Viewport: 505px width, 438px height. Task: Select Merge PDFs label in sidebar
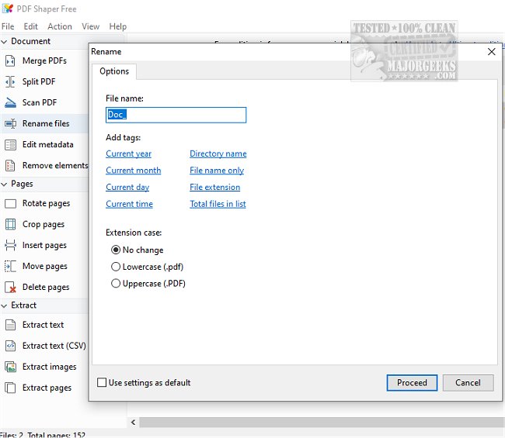click(44, 60)
